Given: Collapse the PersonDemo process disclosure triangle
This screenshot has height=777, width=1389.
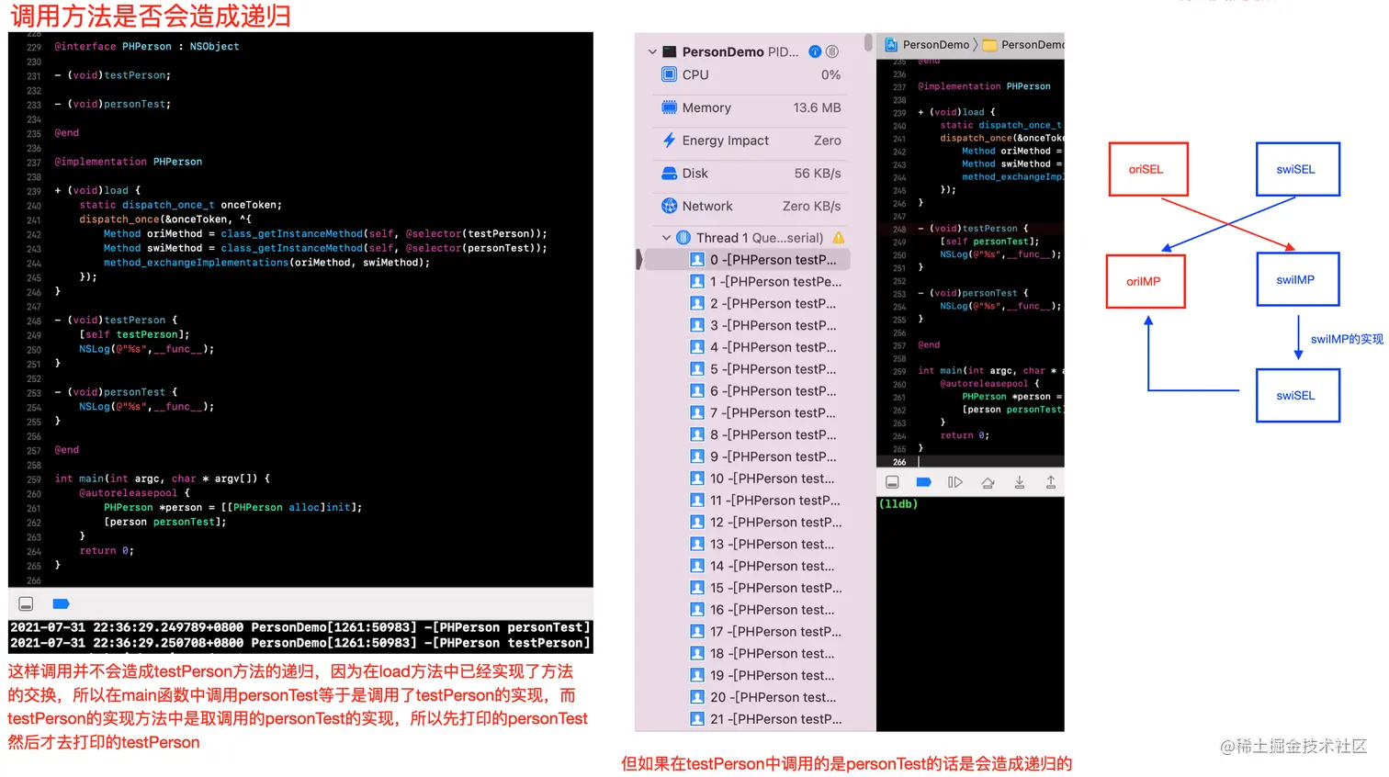Looking at the screenshot, I should pyautogui.click(x=652, y=51).
